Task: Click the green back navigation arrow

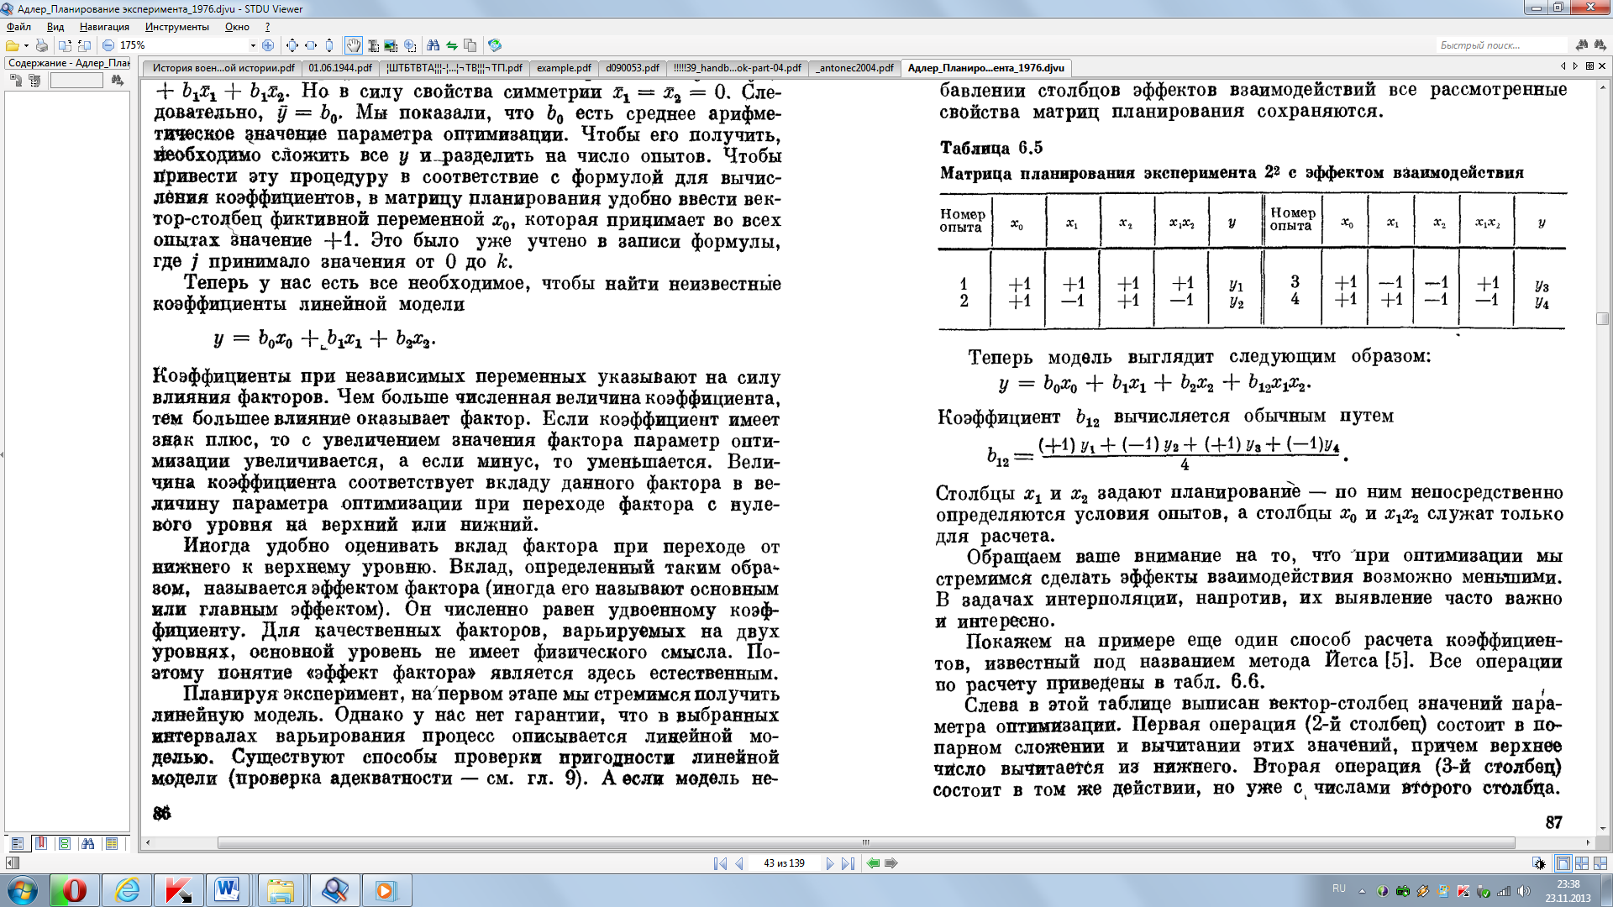Action: pyautogui.click(x=874, y=863)
